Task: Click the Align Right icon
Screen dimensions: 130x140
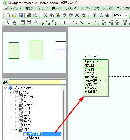Action: click(x=111, y=22)
